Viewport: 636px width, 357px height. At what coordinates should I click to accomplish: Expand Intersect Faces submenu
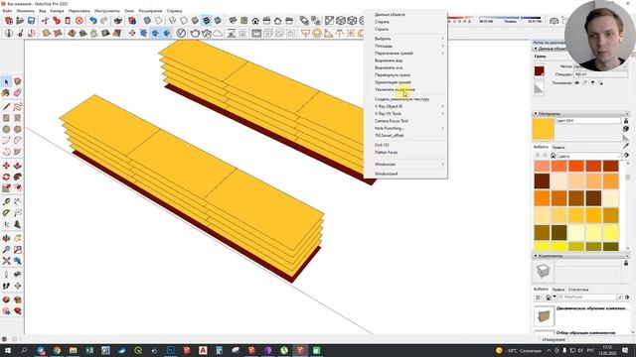405,53
